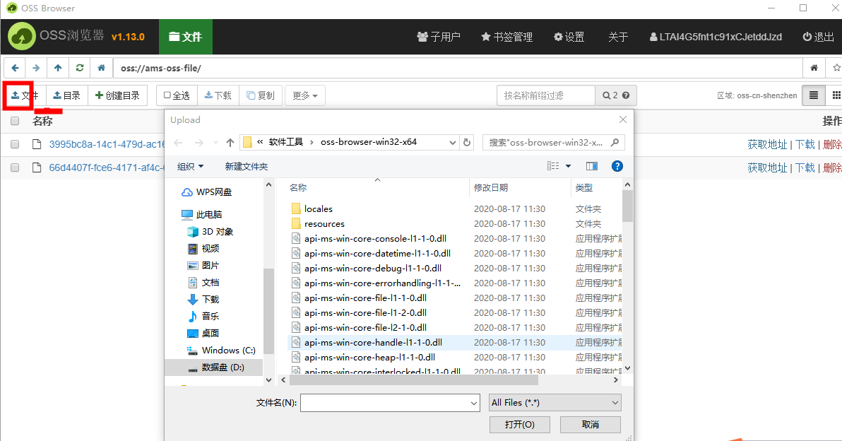Go up one level in OSS path
Viewport: 842px width, 441px height.
click(x=58, y=69)
